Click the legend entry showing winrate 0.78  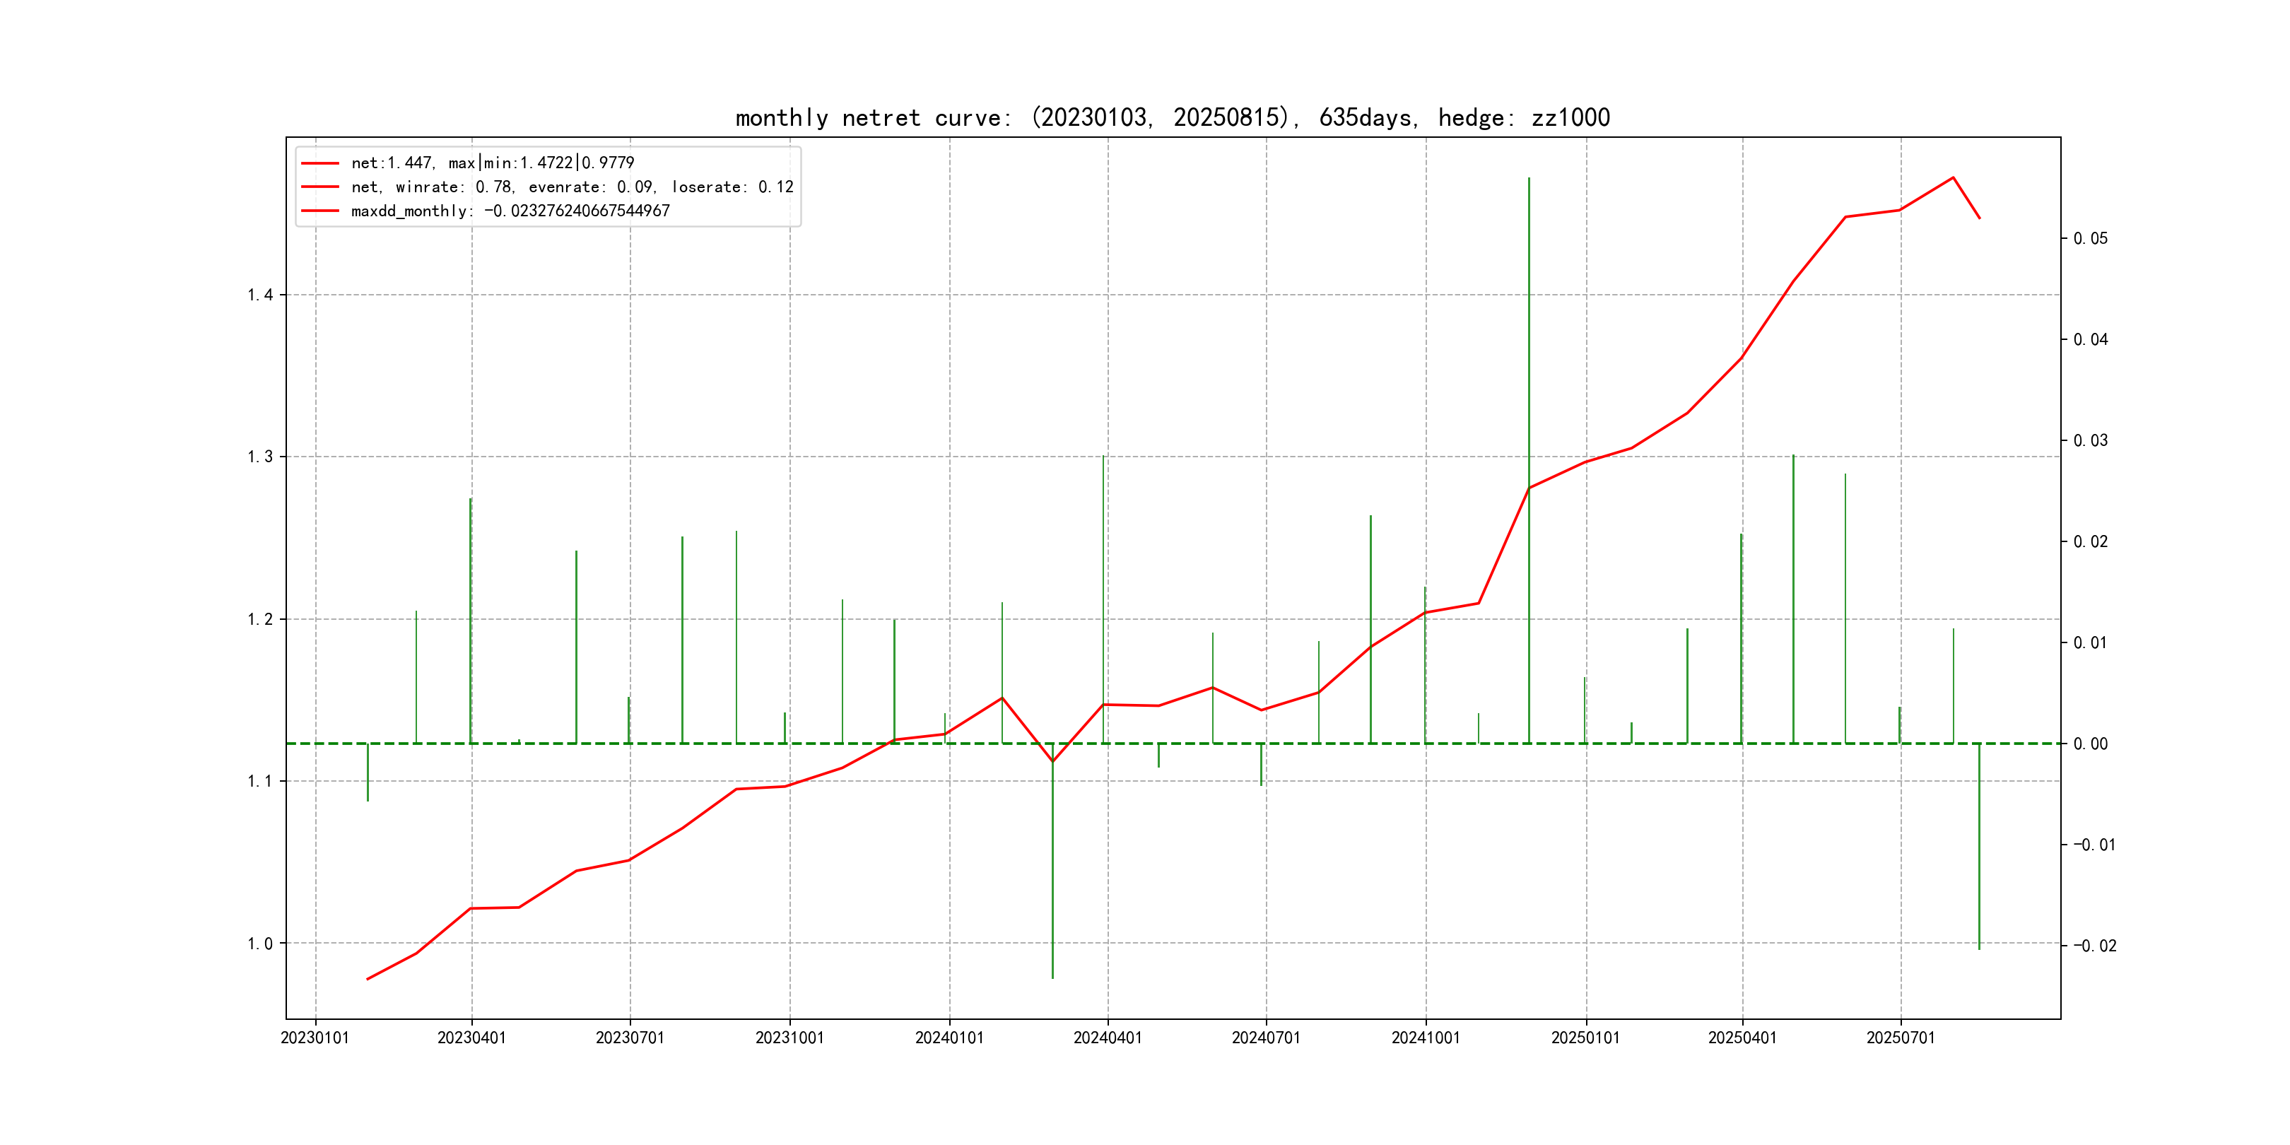572,187
